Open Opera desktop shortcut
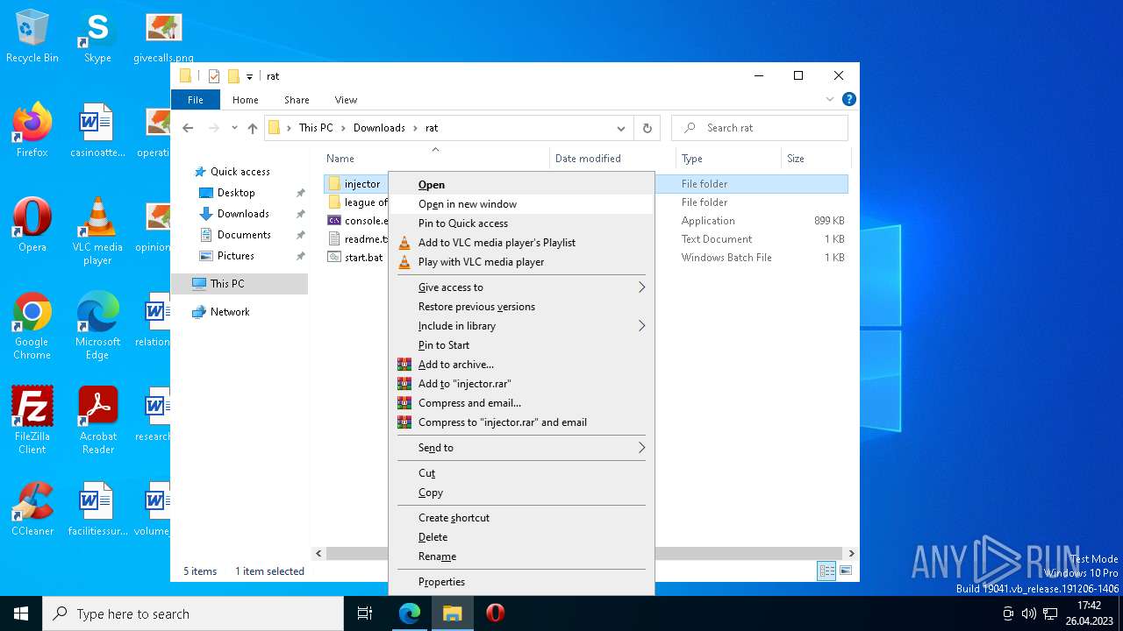 [x=32, y=226]
